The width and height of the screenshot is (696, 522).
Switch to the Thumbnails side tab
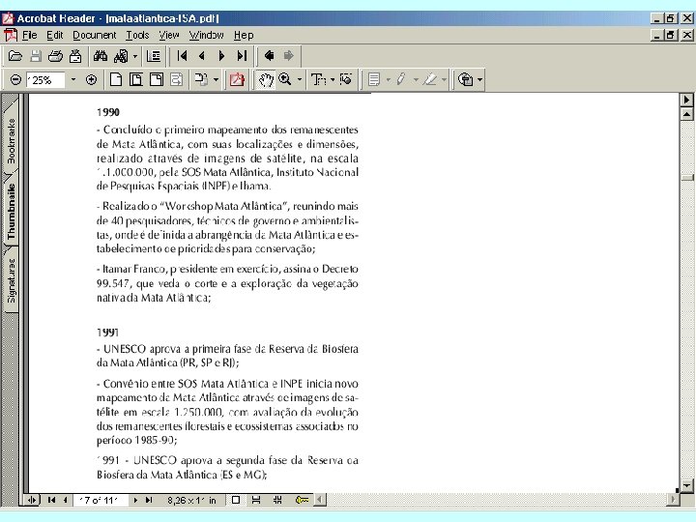[11, 212]
